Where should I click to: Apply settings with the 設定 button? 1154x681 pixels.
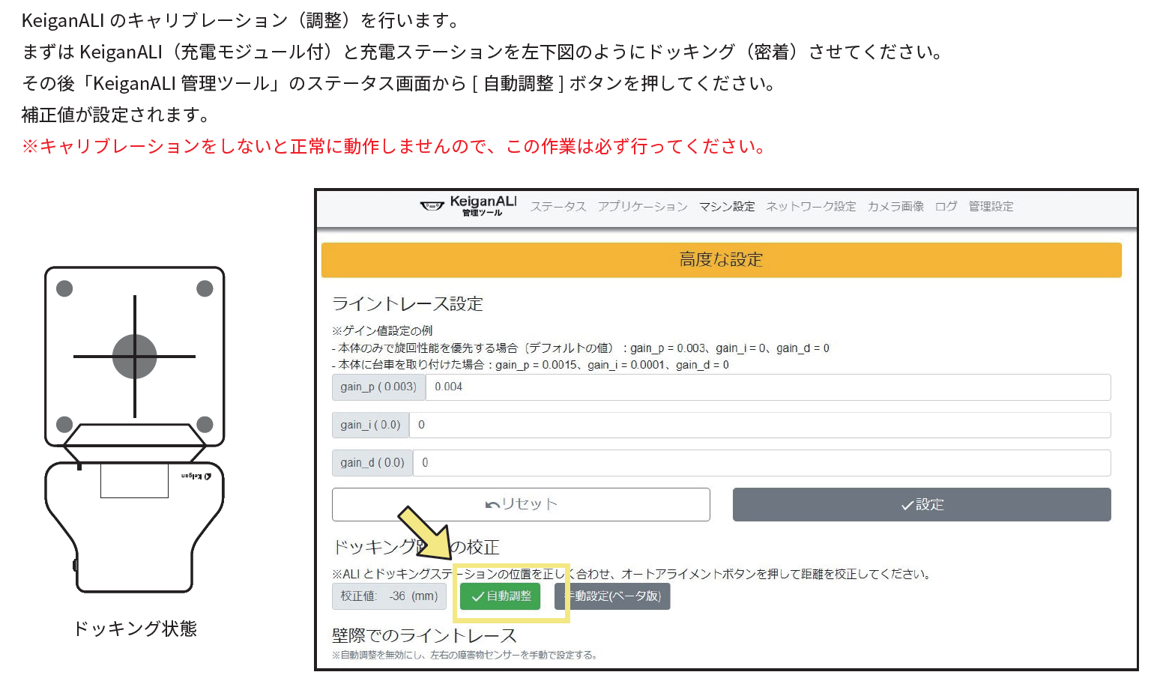922,505
